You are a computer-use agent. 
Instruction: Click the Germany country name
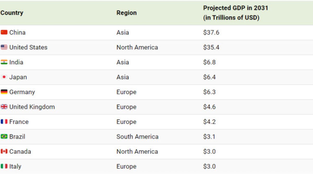coord(22,92)
